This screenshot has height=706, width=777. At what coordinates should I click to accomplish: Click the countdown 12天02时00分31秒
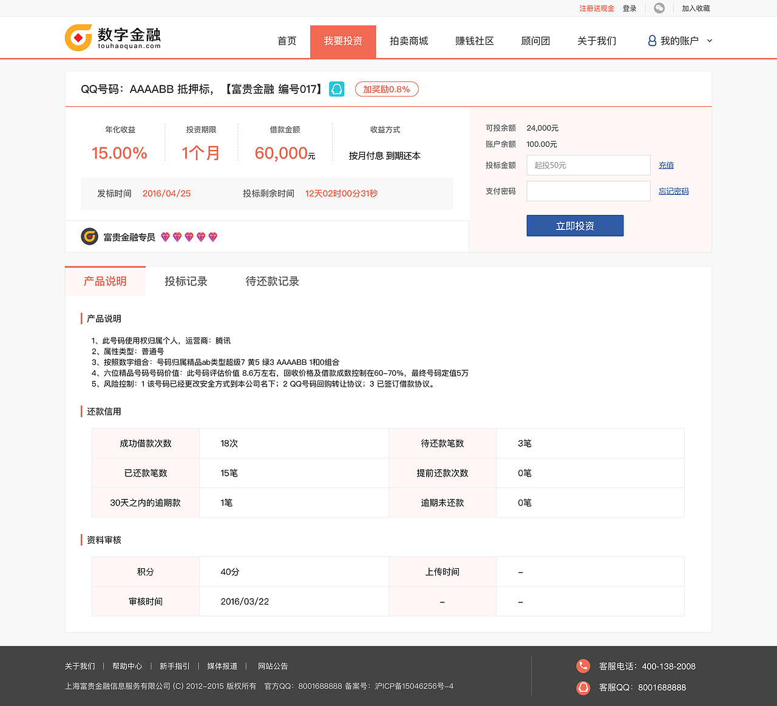[341, 194]
